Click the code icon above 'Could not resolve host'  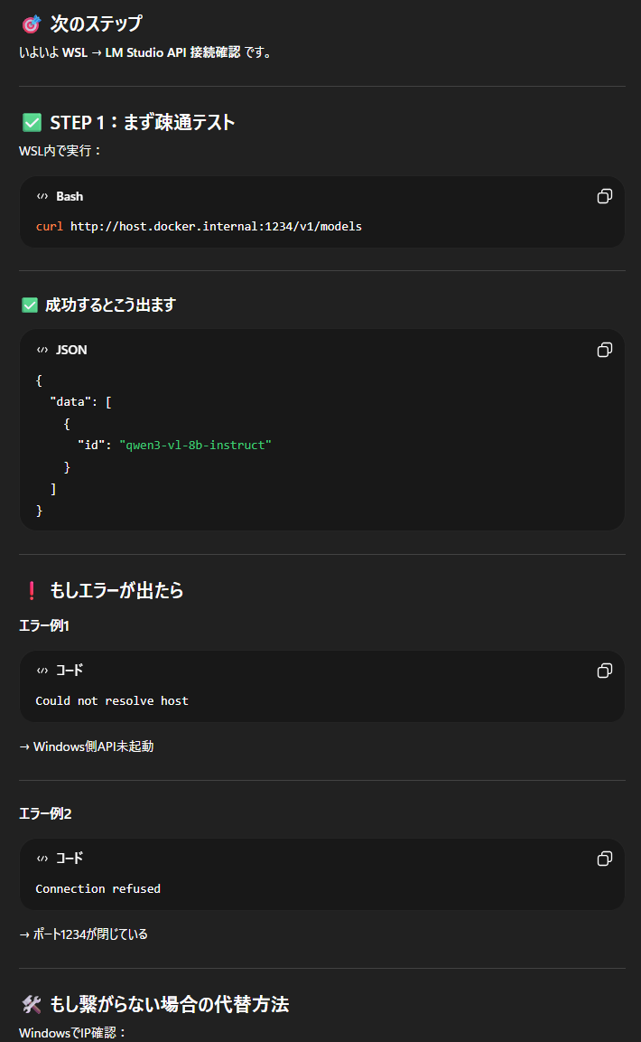click(42, 671)
